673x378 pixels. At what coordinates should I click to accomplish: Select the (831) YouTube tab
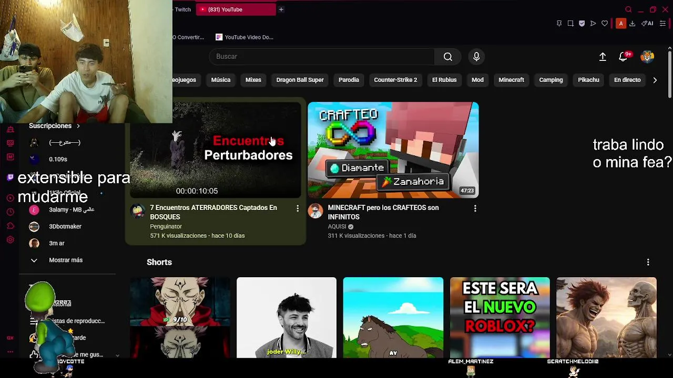[236, 9]
